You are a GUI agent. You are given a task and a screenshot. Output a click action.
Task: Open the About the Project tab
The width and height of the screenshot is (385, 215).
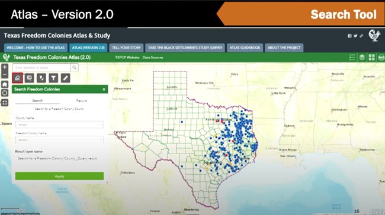click(x=284, y=48)
